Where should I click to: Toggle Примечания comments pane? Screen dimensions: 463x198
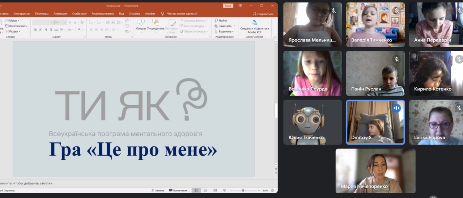(178, 190)
